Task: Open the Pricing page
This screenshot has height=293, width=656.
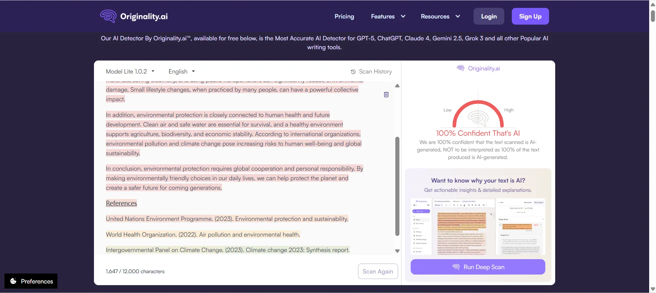Action: (x=344, y=16)
